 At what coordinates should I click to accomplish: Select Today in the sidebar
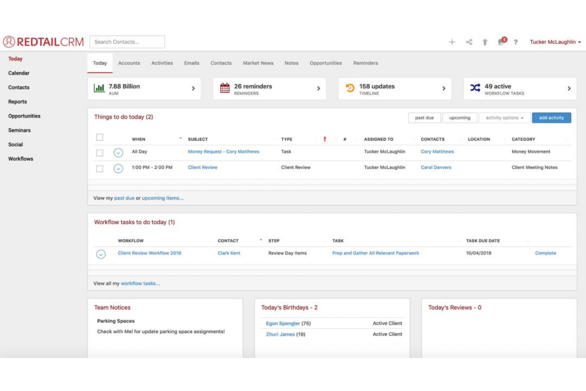pos(15,59)
